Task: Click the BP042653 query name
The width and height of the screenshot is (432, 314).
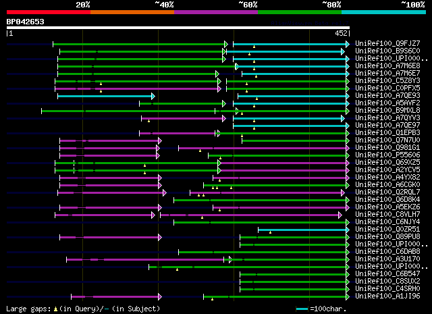Action: point(26,22)
